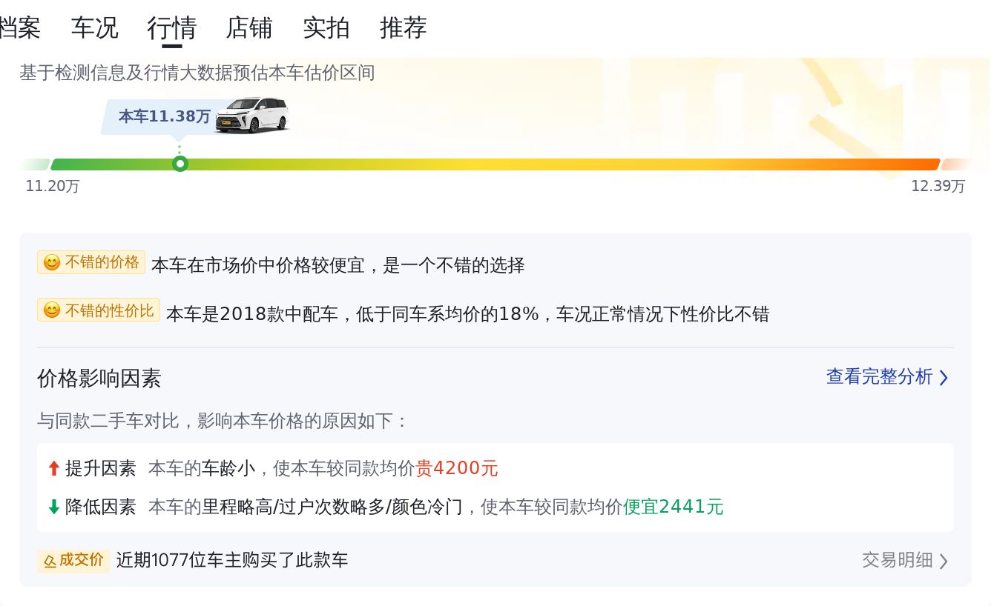Click the smiley icon beside 不错的价格
The width and height of the screenshot is (991, 606).
(51, 263)
